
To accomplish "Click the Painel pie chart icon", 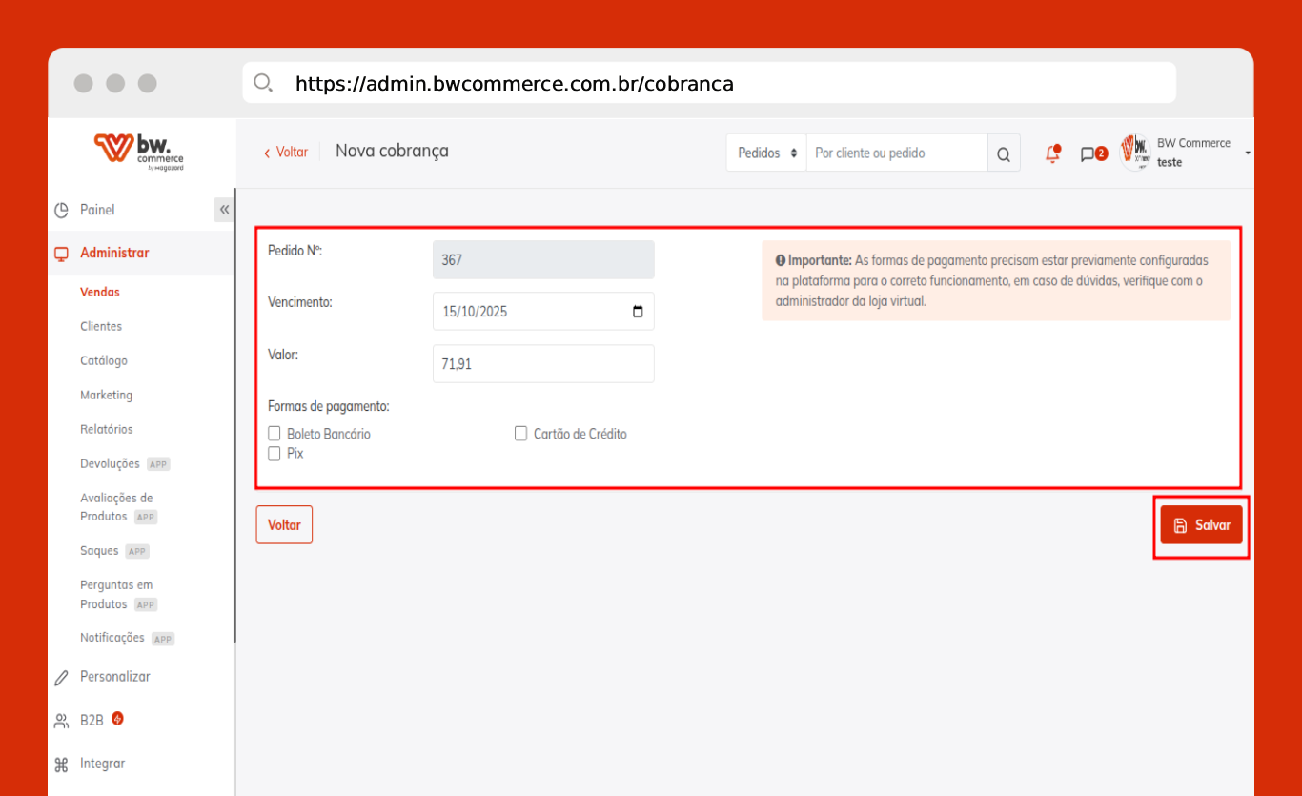I will tap(62, 210).
